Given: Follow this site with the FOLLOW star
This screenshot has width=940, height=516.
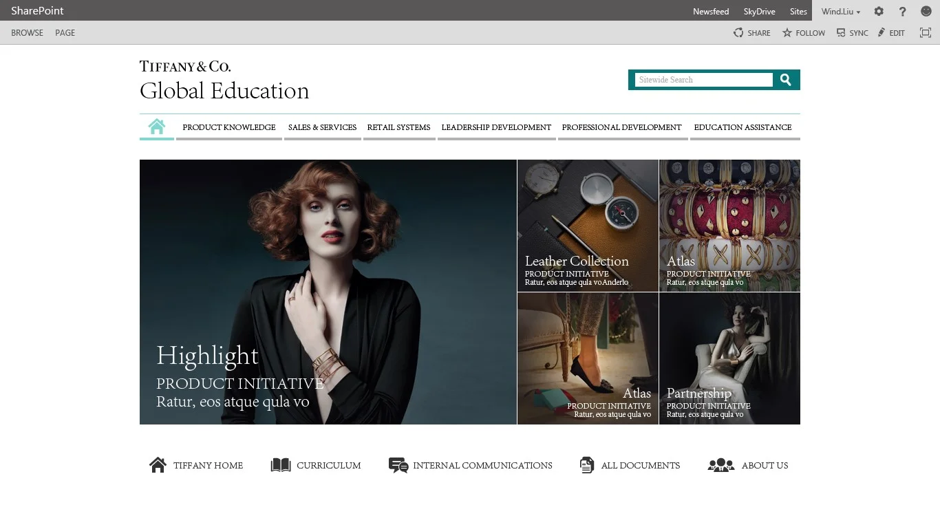Looking at the screenshot, I should coord(788,32).
